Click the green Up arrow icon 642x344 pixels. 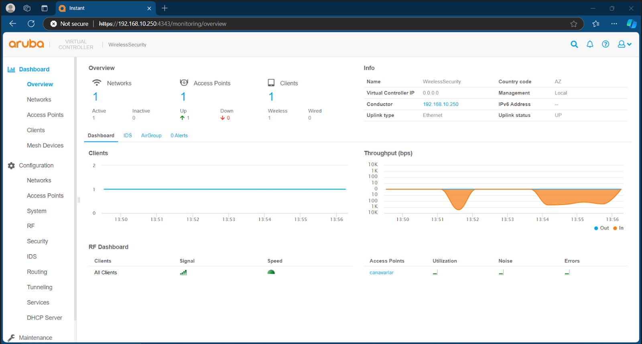[182, 118]
